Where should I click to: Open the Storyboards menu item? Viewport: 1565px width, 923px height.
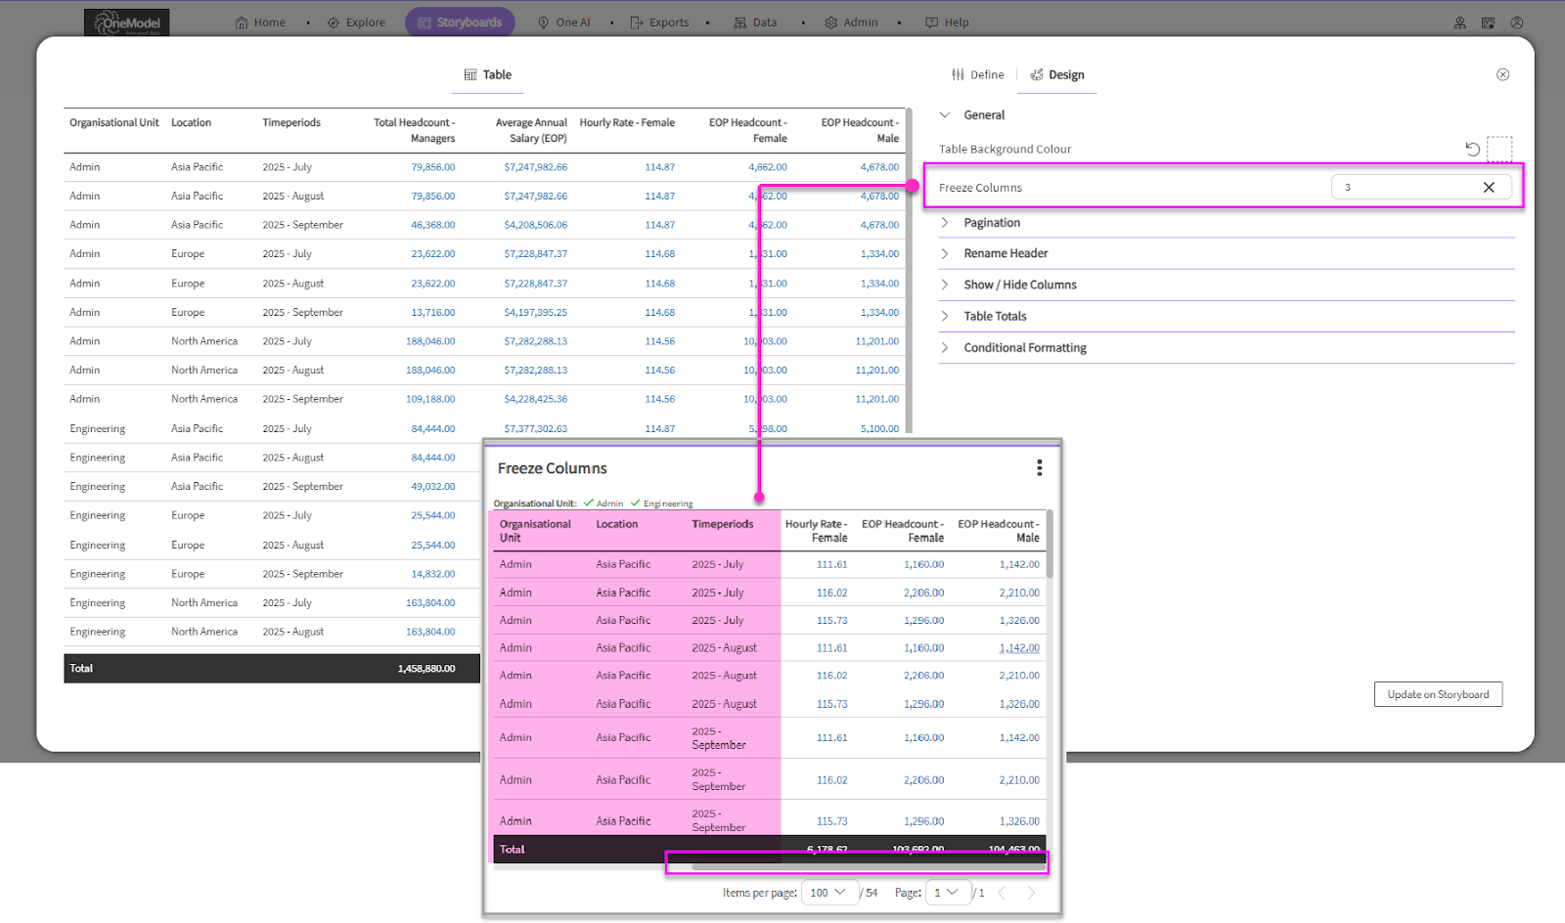coord(460,22)
